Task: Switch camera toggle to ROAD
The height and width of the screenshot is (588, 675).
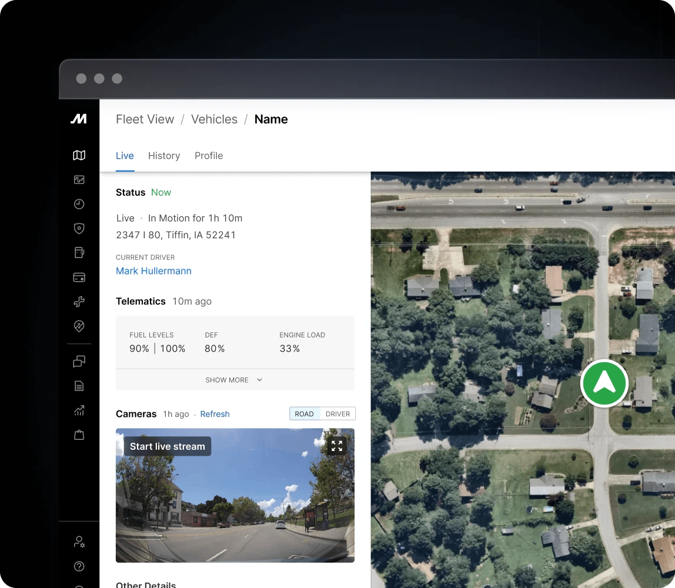Action: [304, 414]
